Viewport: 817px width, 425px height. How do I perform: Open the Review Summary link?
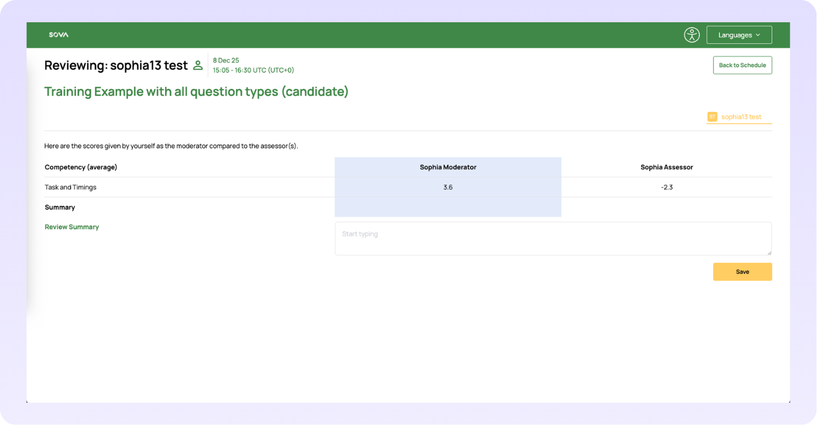tap(72, 227)
